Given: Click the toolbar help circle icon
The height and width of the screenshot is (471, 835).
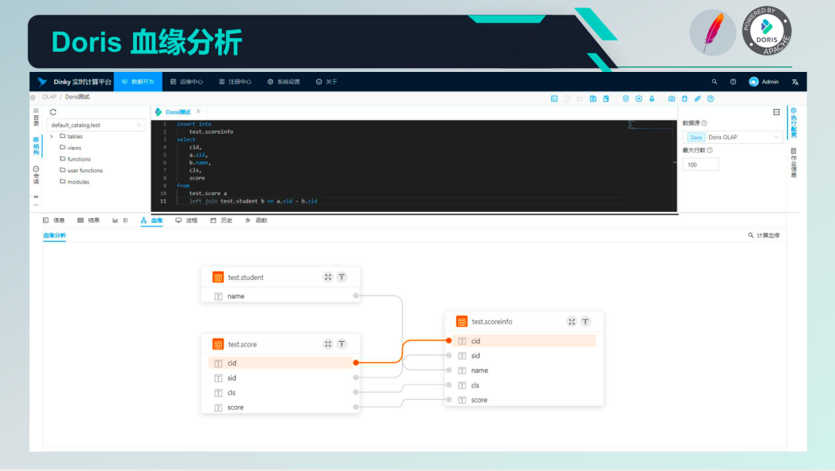Looking at the screenshot, I should point(711,98).
